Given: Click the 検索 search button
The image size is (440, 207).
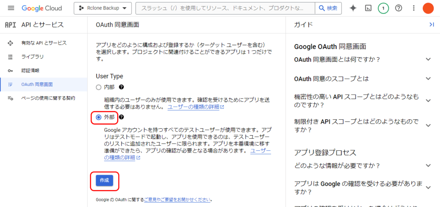Looking at the screenshot, I should (328, 8).
